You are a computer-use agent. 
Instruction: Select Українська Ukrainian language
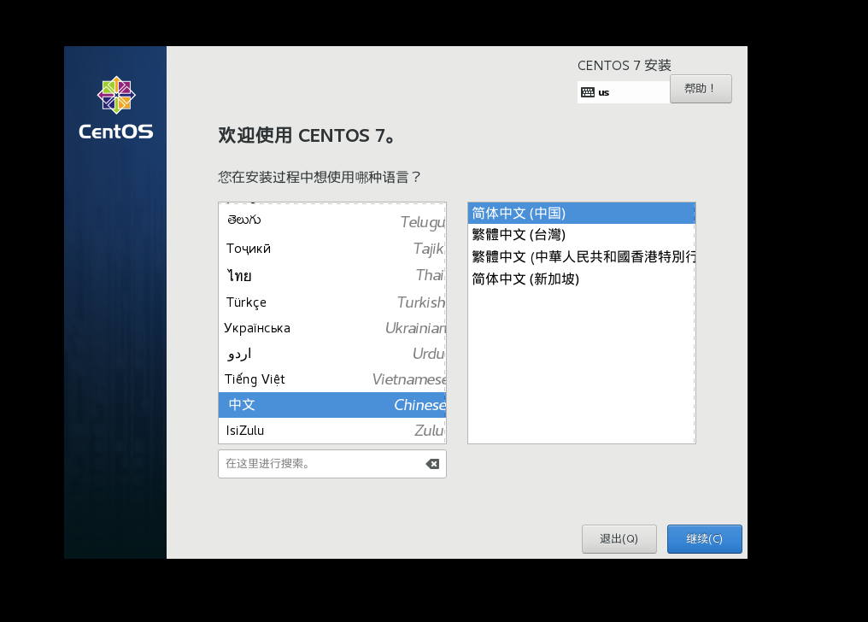332,327
